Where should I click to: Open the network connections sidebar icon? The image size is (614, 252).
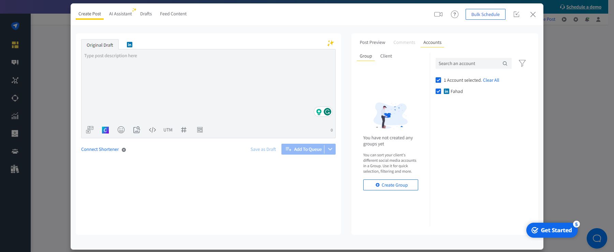tap(15, 80)
